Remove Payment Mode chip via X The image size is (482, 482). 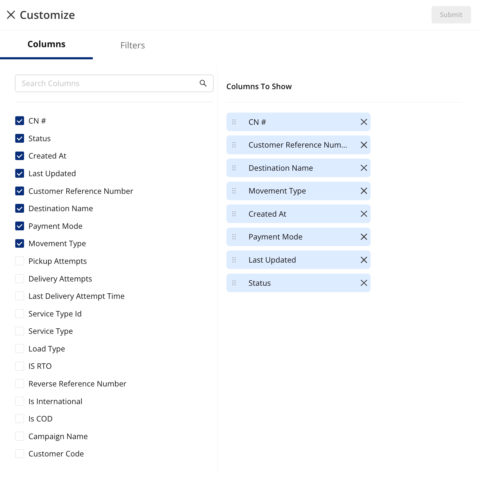pos(364,237)
